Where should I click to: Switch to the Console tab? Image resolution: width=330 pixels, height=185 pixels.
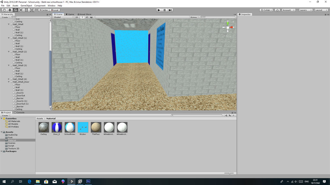pyautogui.click(x=19, y=112)
